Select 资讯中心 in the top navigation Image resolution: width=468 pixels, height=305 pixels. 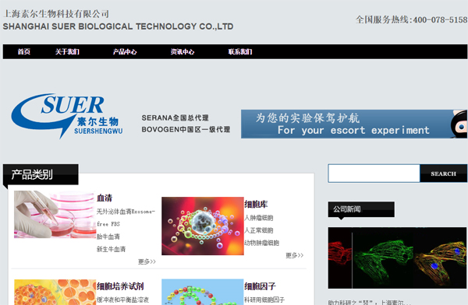(183, 52)
